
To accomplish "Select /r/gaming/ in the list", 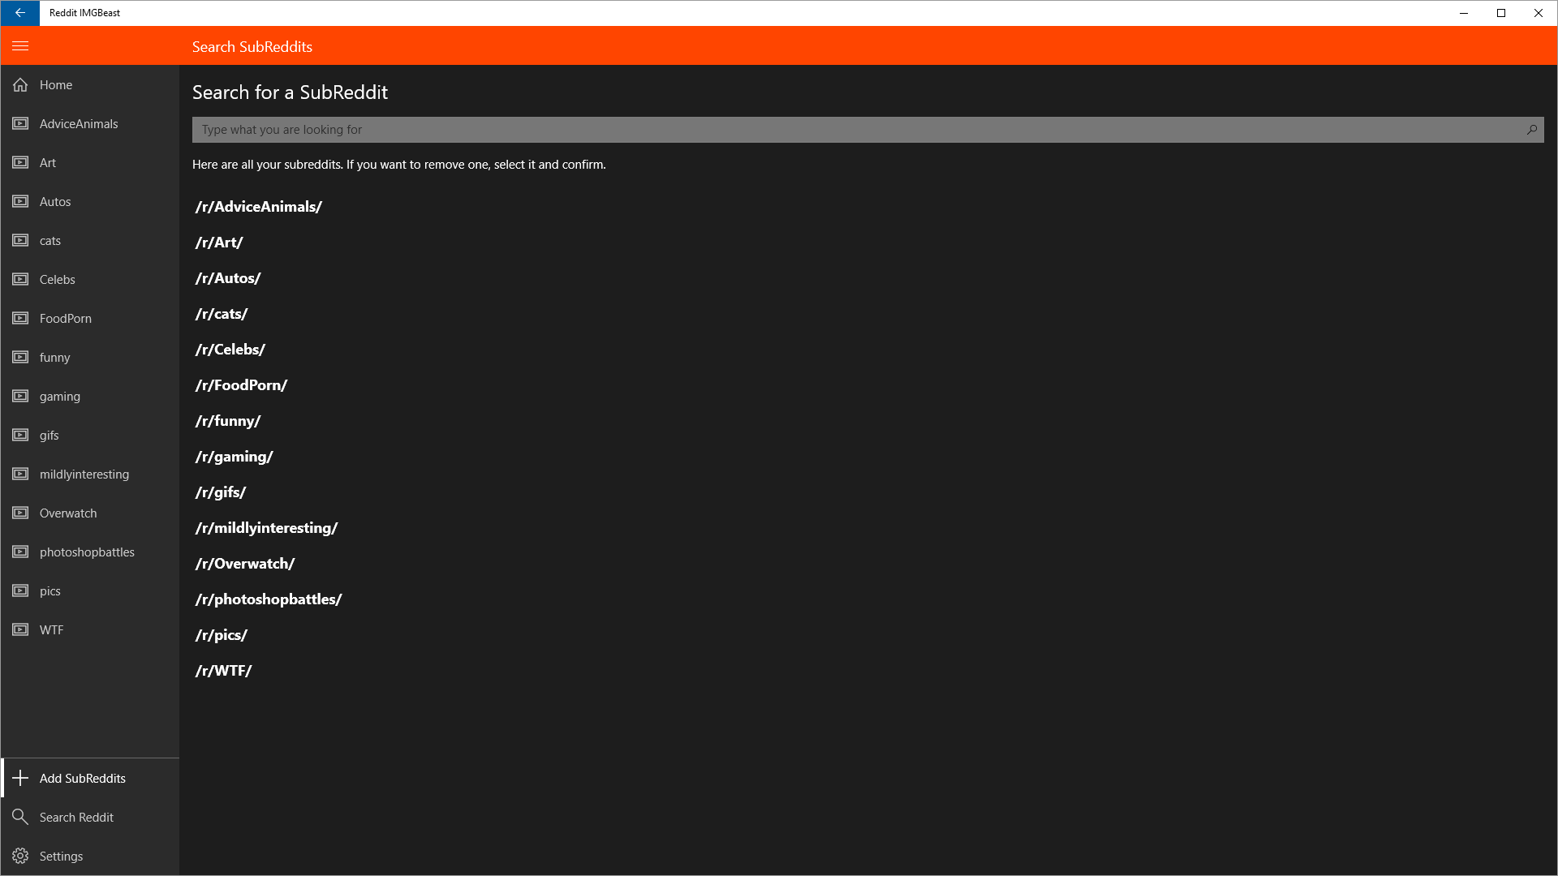I will [x=234, y=457].
